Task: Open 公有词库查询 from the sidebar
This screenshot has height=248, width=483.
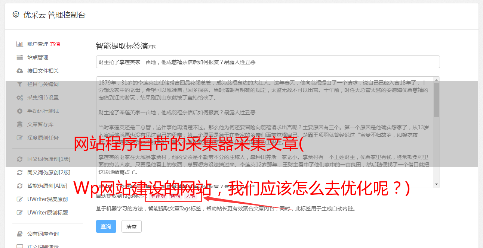Action: [43, 234]
